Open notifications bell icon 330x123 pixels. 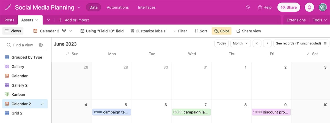click(x=309, y=7)
